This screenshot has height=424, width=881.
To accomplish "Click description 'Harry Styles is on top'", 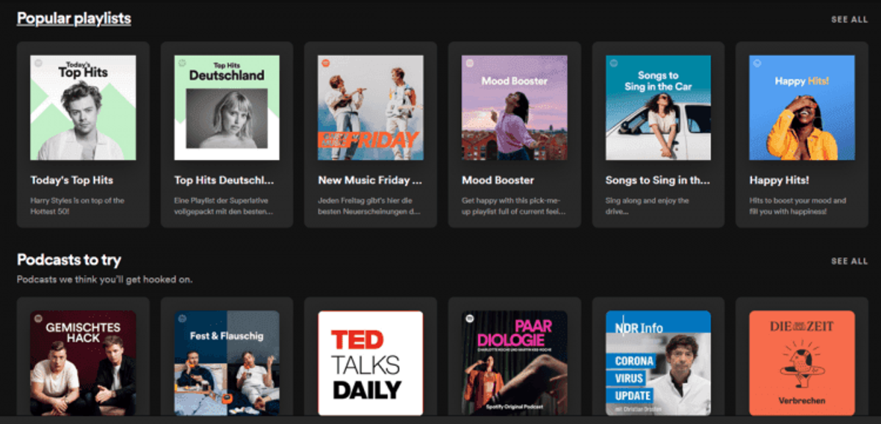I will pos(77,205).
